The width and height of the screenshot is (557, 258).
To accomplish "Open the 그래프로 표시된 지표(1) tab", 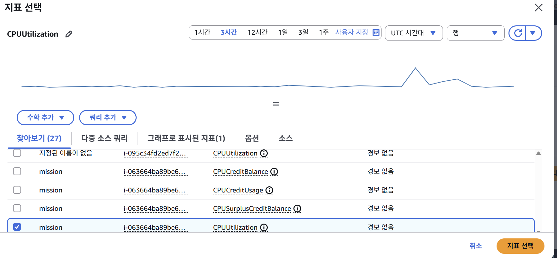I will pyautogui.click(x=186, y=138).
